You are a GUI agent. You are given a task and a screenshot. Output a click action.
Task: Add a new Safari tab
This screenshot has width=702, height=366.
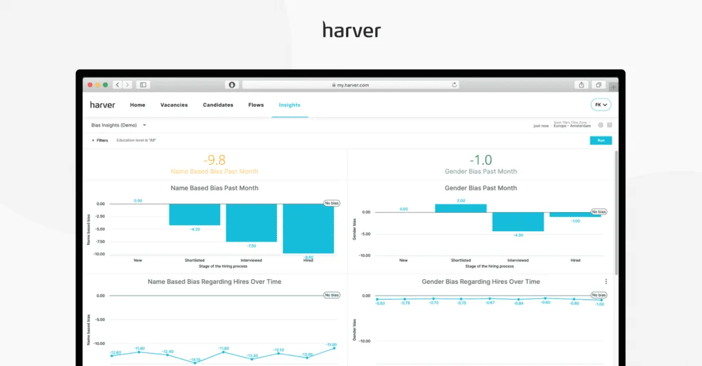[x=614, y=86]
